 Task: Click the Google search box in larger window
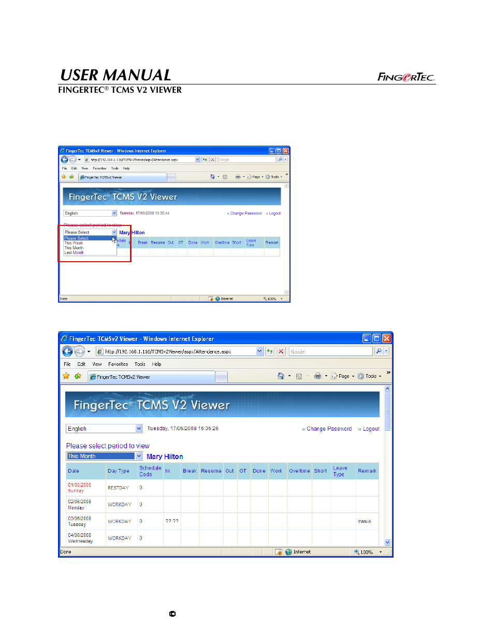[330, 351]
